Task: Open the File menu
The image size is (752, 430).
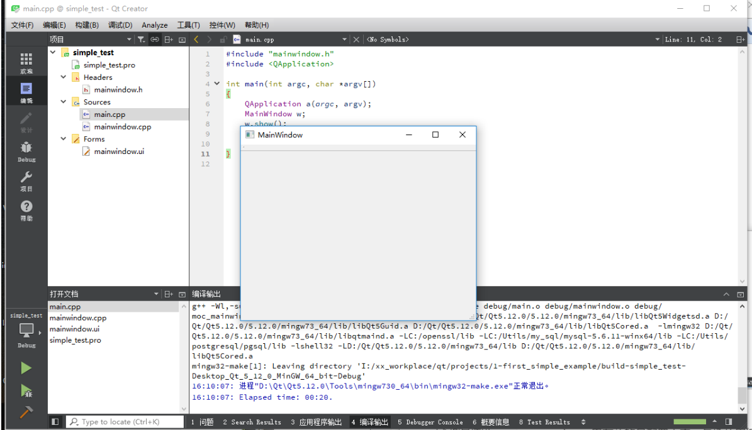Action: coord(22,25)
